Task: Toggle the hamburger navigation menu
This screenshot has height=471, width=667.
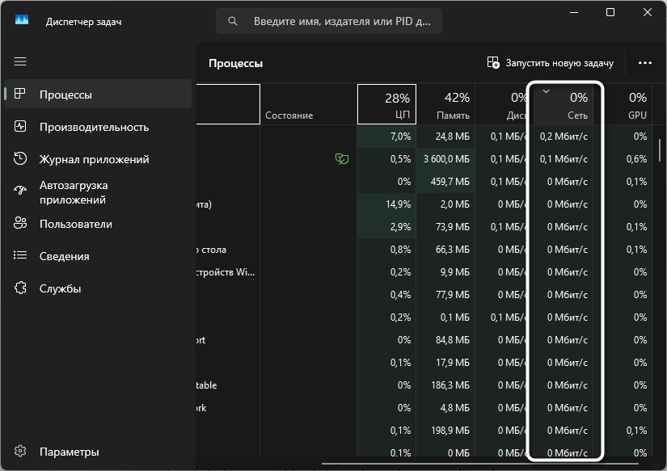Action: point(20,61)
